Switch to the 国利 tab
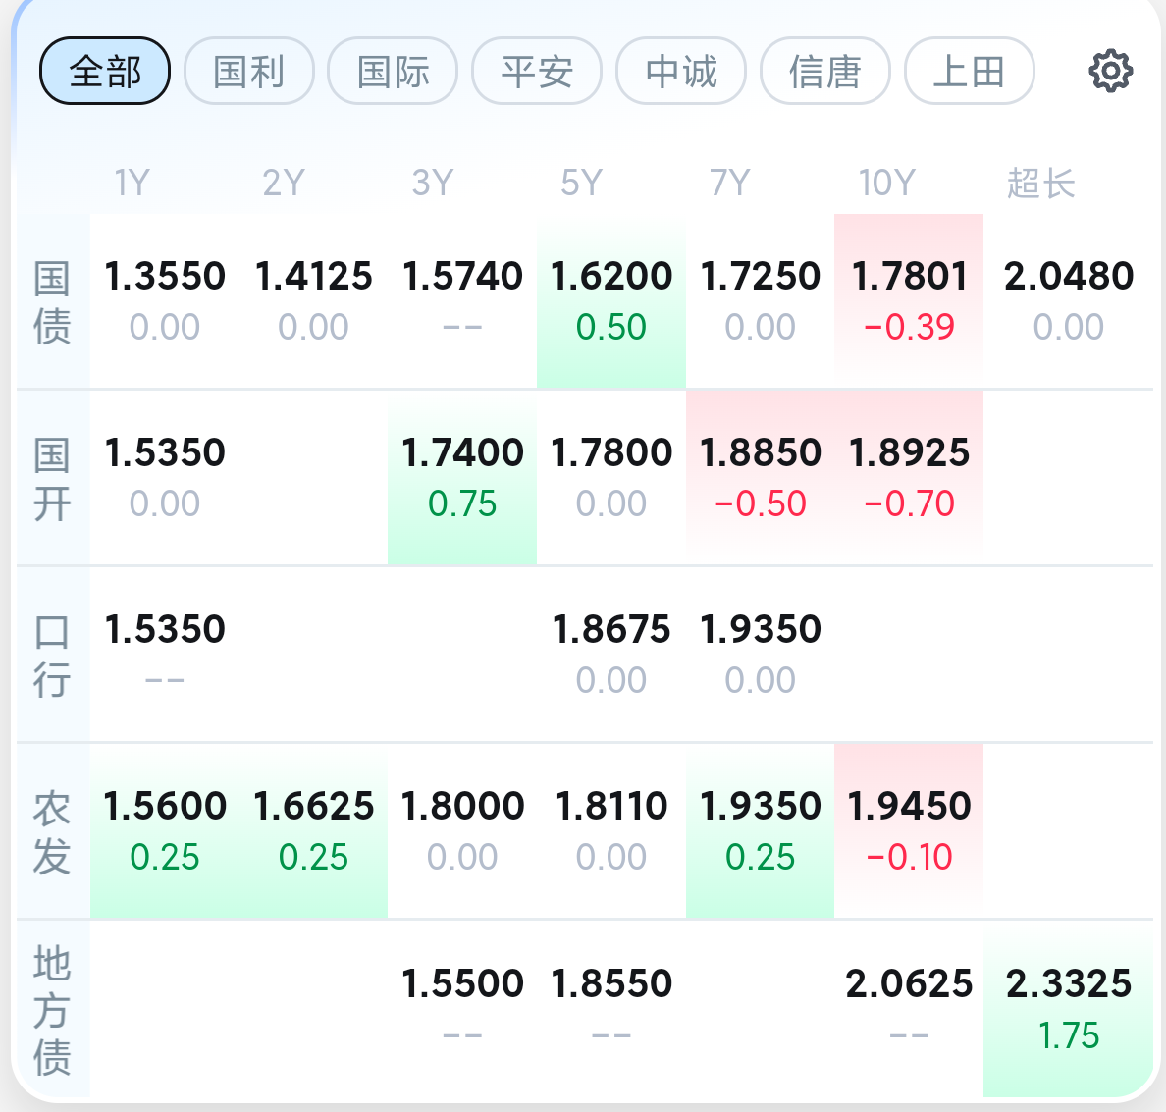The height and width of the screenshot is (1112, 1166). point(249,72)
